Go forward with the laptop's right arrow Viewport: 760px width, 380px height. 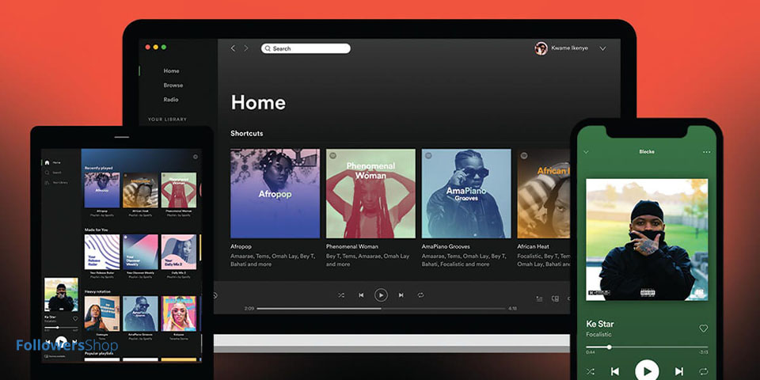[x=246, y=48]
